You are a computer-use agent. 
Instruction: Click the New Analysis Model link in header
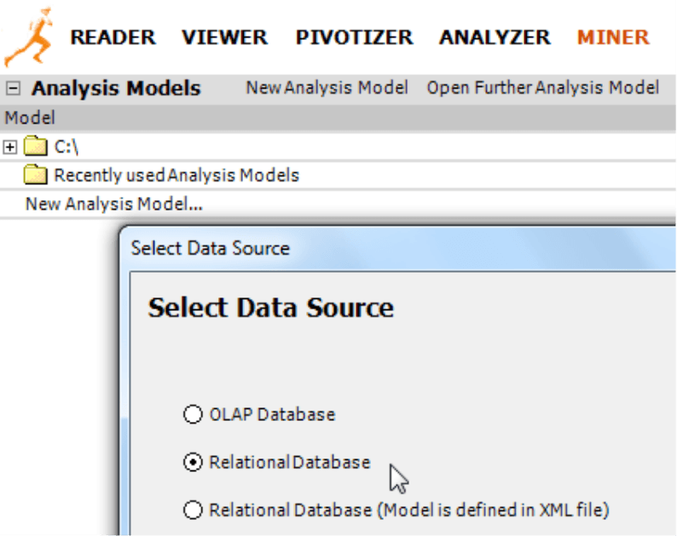click(327, 88)
